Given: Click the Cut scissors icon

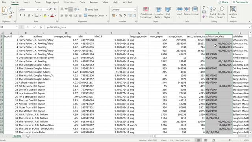Looking at the screenshot, I should click(10, 8).
